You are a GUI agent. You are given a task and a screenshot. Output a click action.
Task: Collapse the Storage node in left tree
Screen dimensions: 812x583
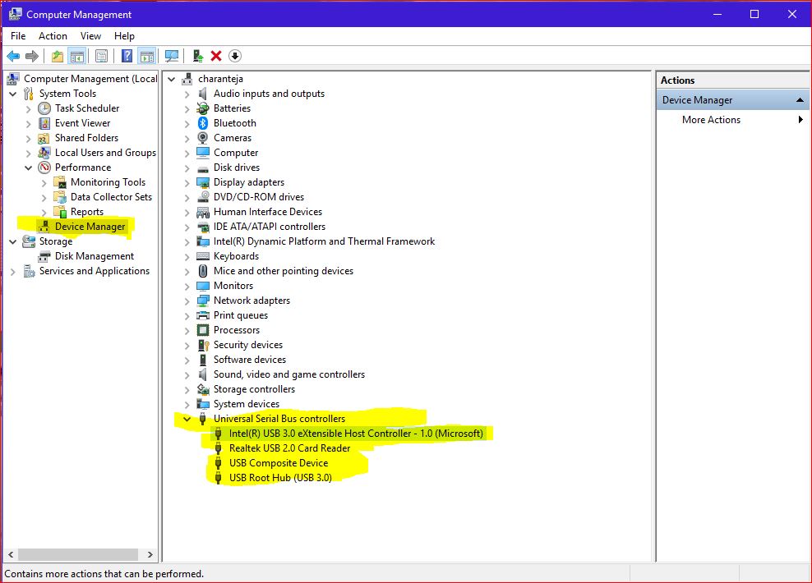13,241
